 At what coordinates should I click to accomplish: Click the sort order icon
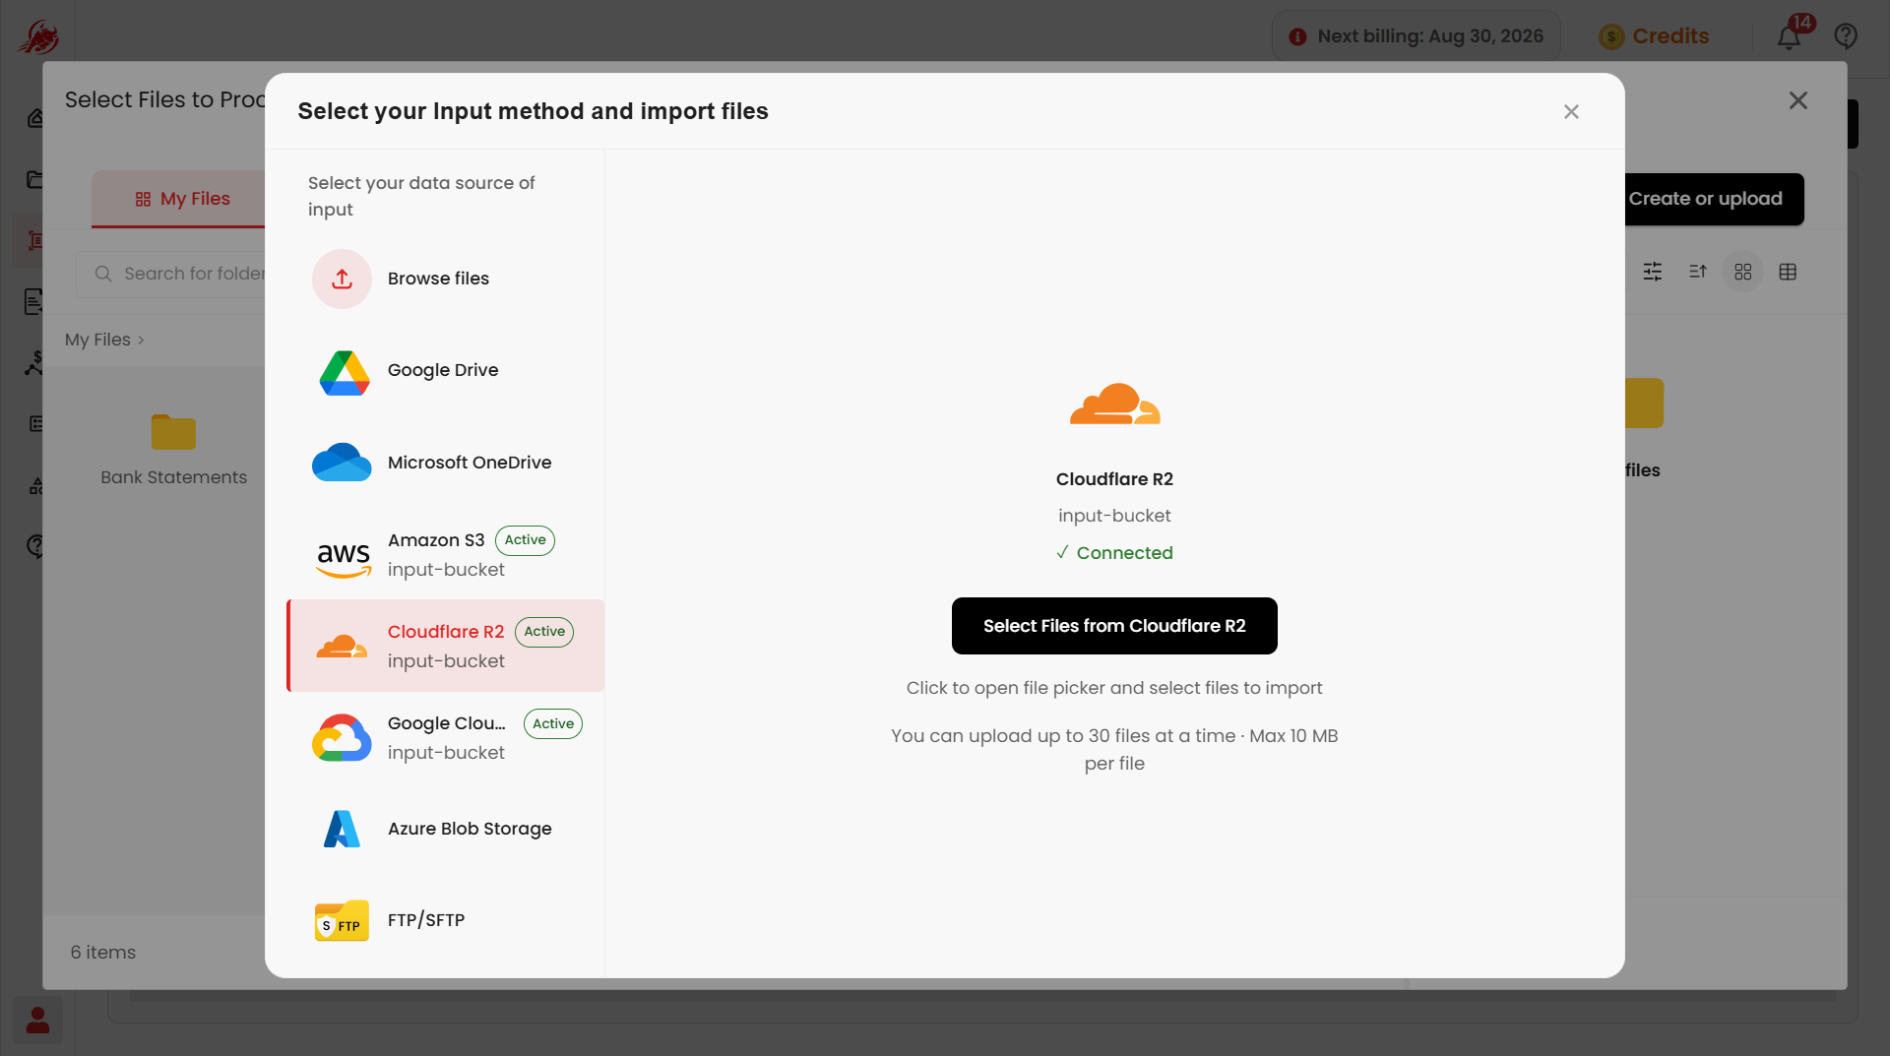[x=1698, y=272]
